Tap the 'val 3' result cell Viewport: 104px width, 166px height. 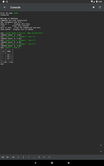pyautogui.click(x=9, y=58)
